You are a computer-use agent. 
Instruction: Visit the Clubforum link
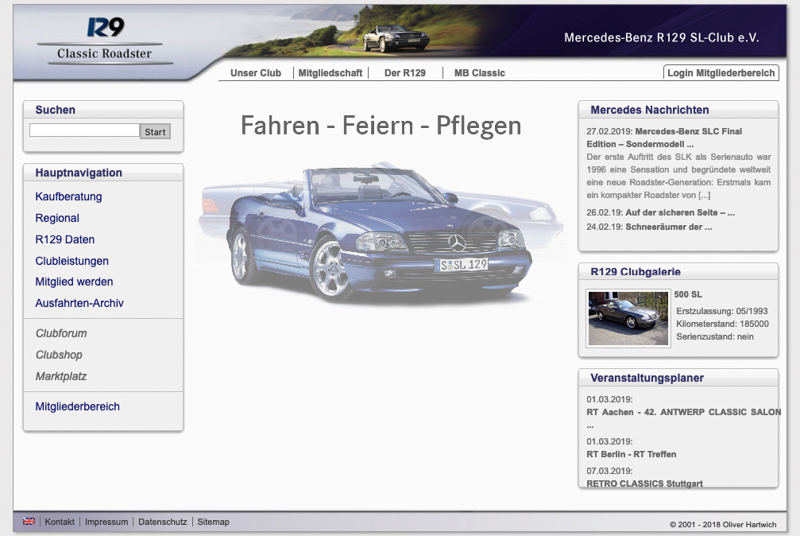(61, 333)
